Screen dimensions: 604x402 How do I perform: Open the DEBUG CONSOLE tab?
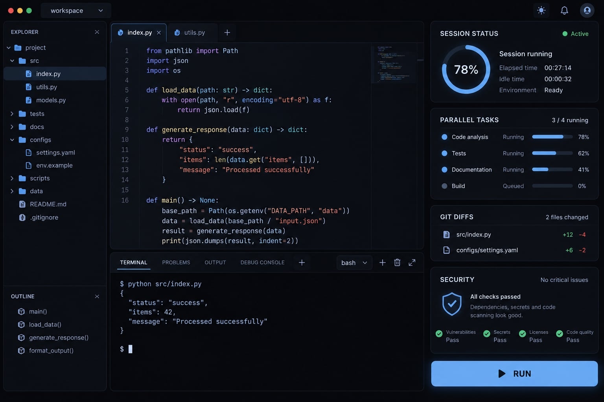[x=262, y=263]
